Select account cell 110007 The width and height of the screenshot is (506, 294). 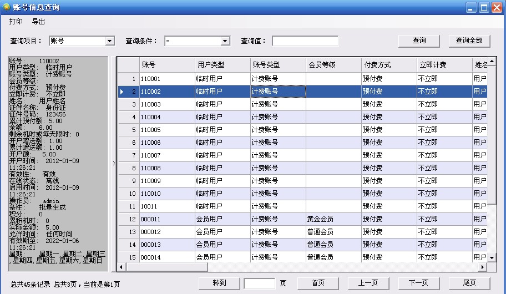click(167, 155)
